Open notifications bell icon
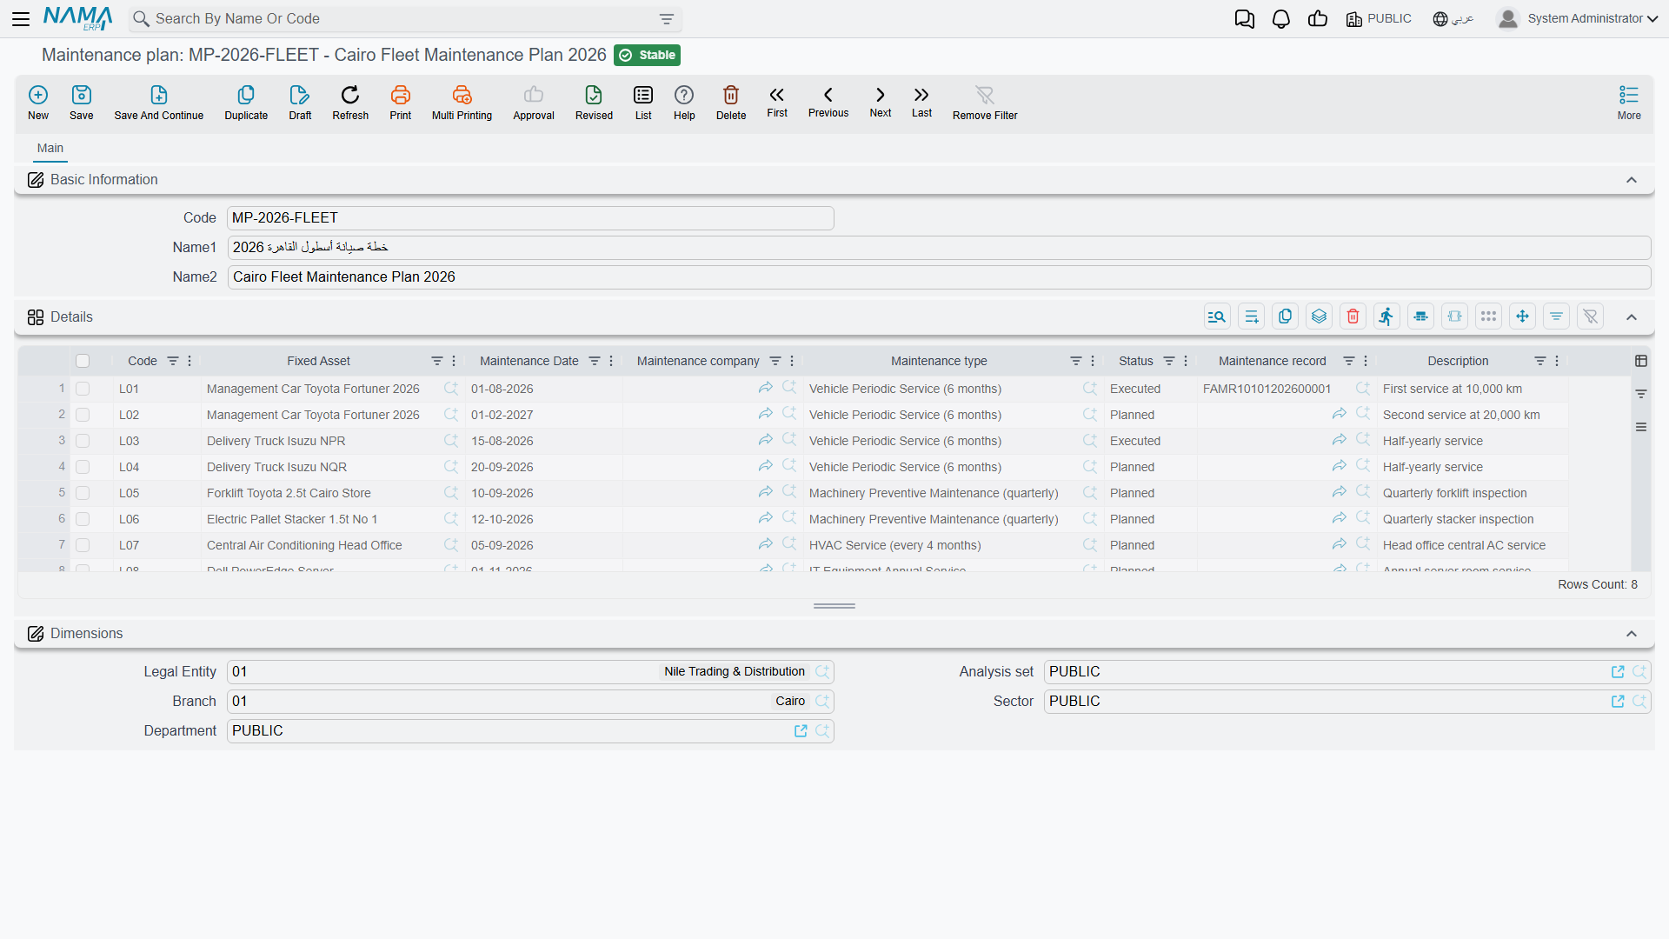Image resolution: width=1669 pixels, height=939 pixels. [1281, 19]
